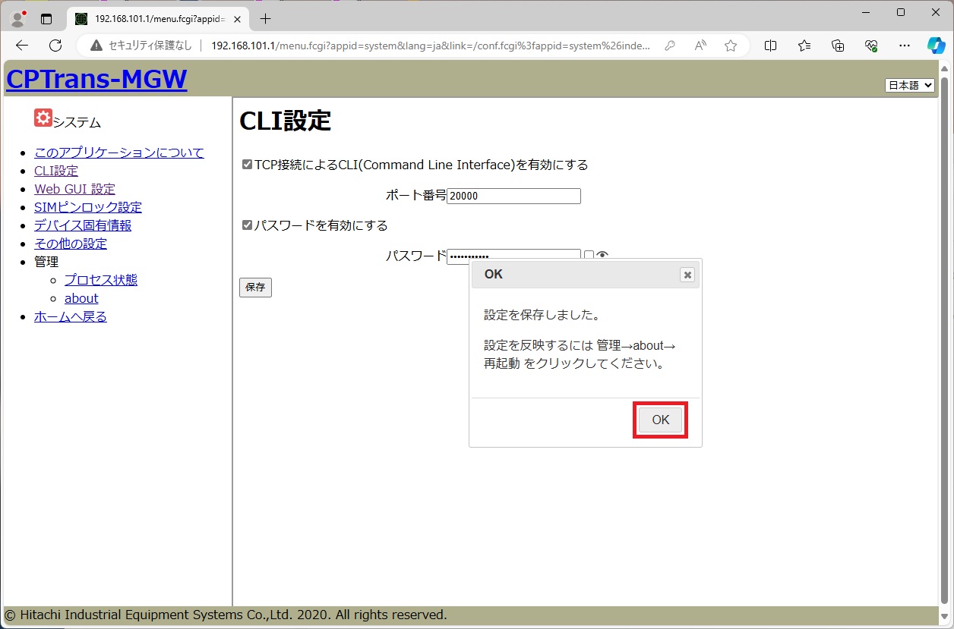The width and height of the screenshot is (954, 629).
Task: Open the browser profile icon
Action: (18, 18)
